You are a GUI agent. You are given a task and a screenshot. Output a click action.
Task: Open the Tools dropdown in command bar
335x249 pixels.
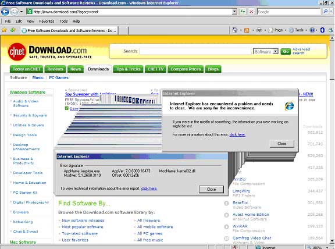(x=298, y=30)
